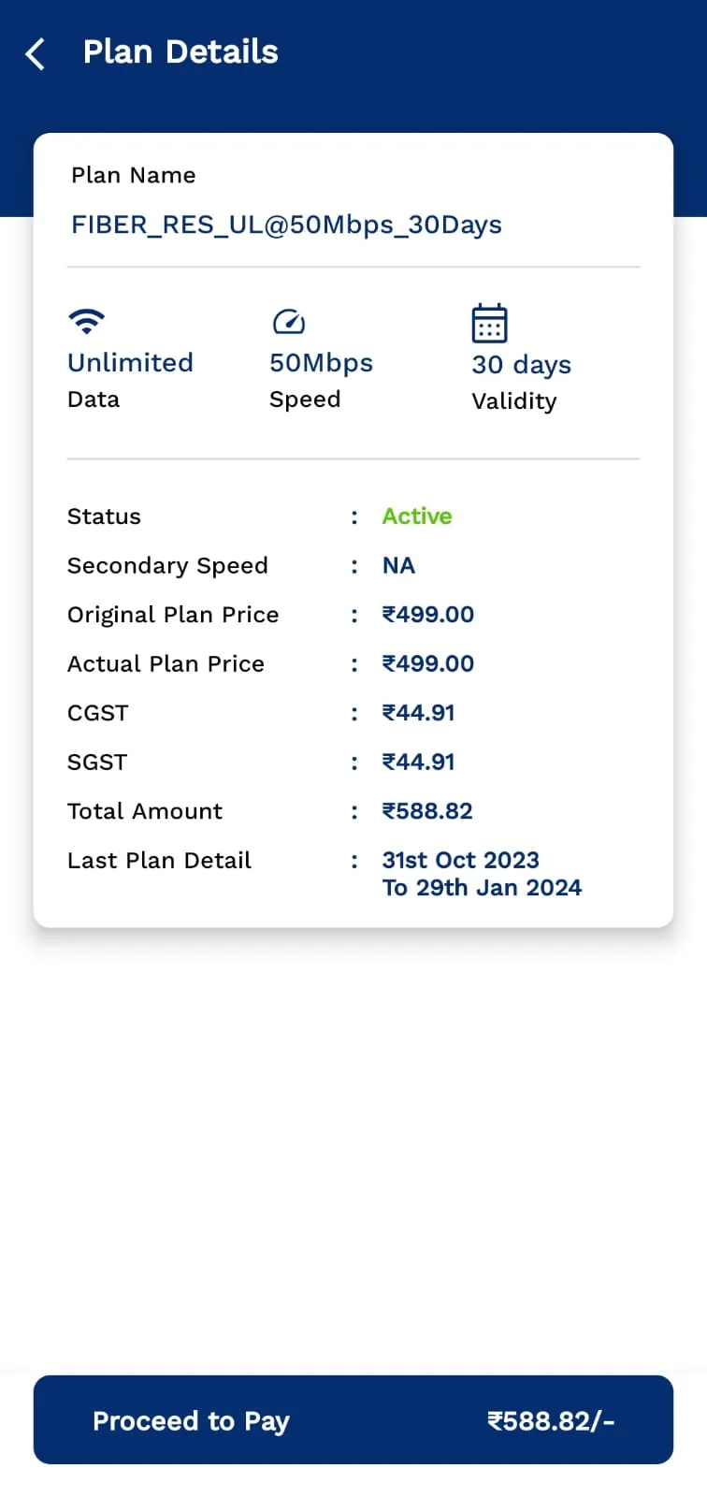707x1497 pixels.
Task: Tap the 50Mbps speed value
Action: click(x=321, y=363)
